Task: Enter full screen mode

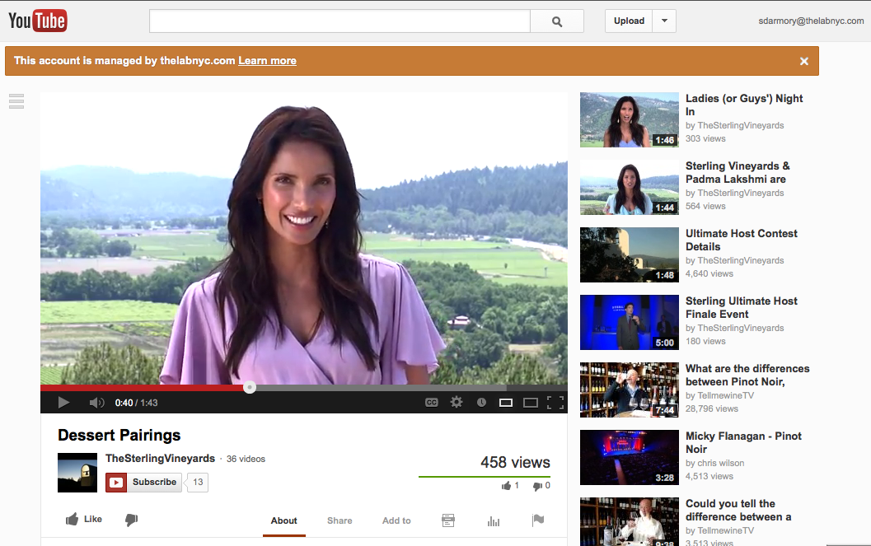Action: (x=555, y=403)
